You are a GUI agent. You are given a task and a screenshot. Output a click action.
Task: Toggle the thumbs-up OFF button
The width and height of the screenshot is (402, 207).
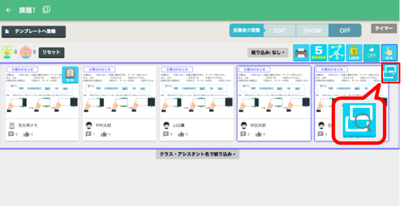[371, 53]
